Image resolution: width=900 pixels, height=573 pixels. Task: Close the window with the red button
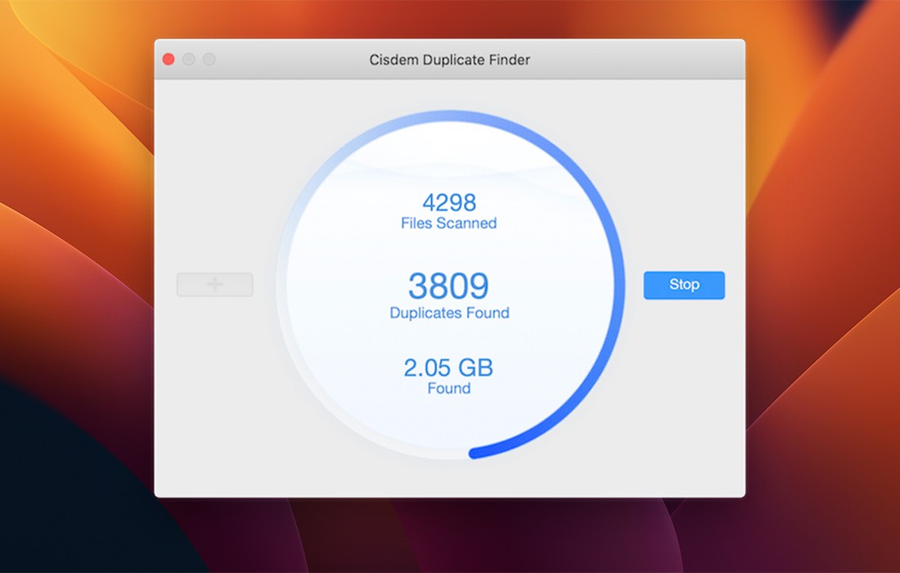(169, 60)
